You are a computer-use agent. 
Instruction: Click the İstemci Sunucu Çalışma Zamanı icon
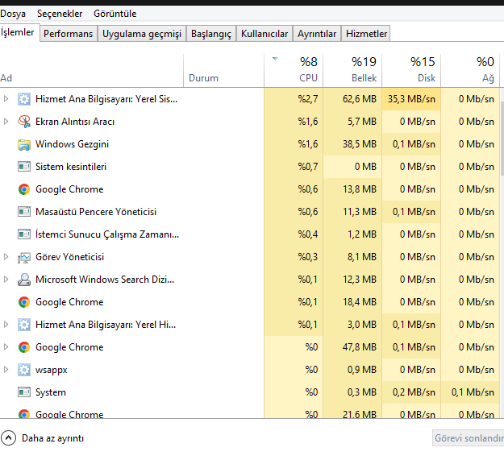point(24,234)
